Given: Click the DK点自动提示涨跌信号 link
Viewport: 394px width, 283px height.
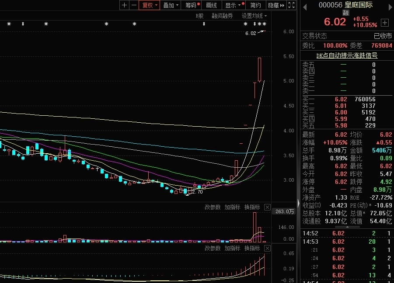Looking at the screenshot, I should 347,55.
